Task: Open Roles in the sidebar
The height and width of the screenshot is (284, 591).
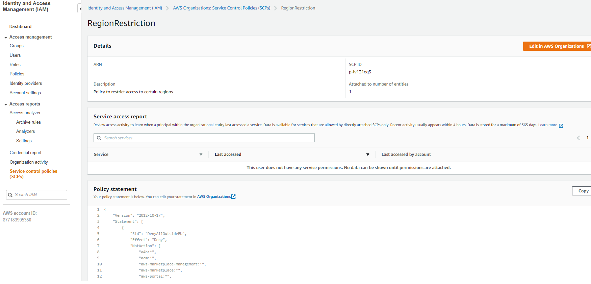Action: (x=15, y=65)
